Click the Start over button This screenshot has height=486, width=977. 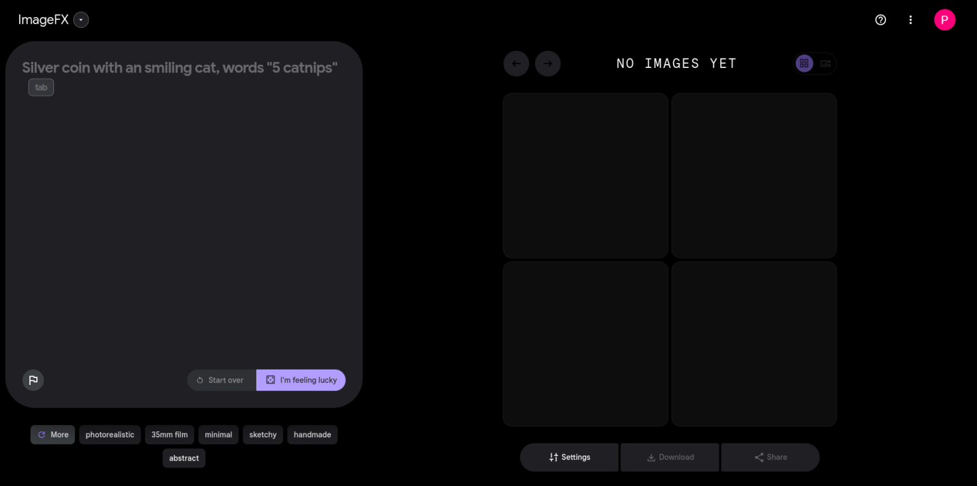(221, 380)
